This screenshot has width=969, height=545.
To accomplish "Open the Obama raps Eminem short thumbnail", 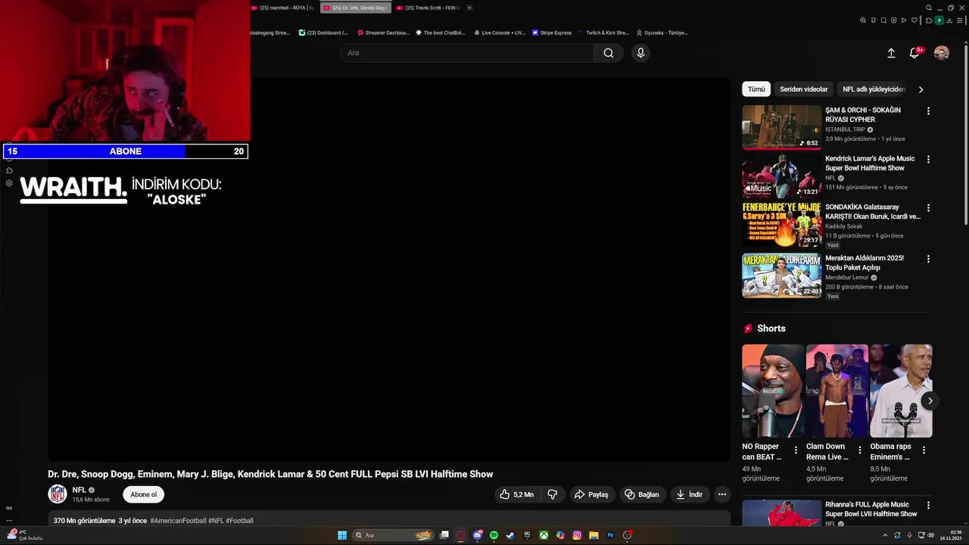I will tap(901, 391).
